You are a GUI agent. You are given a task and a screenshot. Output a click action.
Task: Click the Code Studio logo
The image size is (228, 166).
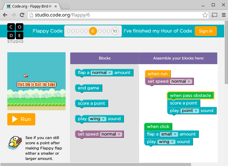[15, 33]
